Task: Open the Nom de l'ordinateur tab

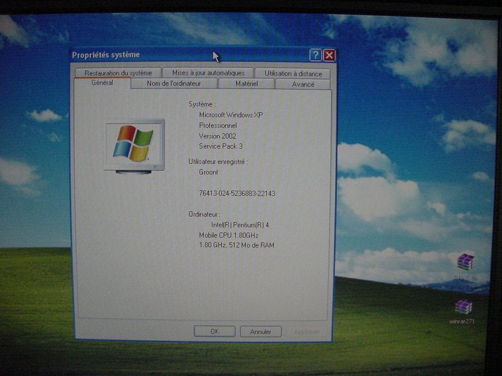Action: click(174, 83)
